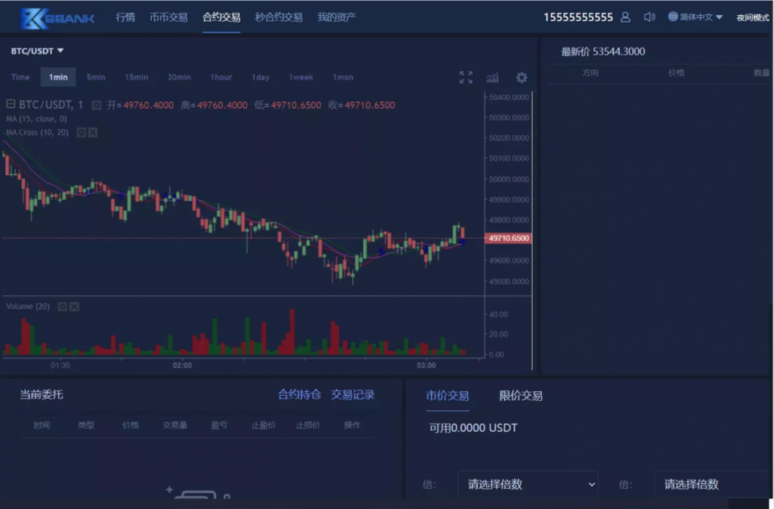Open MA Cross indicator settings icon
The height and width of the screenshot is (509, 774).
(x=81, y=133)
